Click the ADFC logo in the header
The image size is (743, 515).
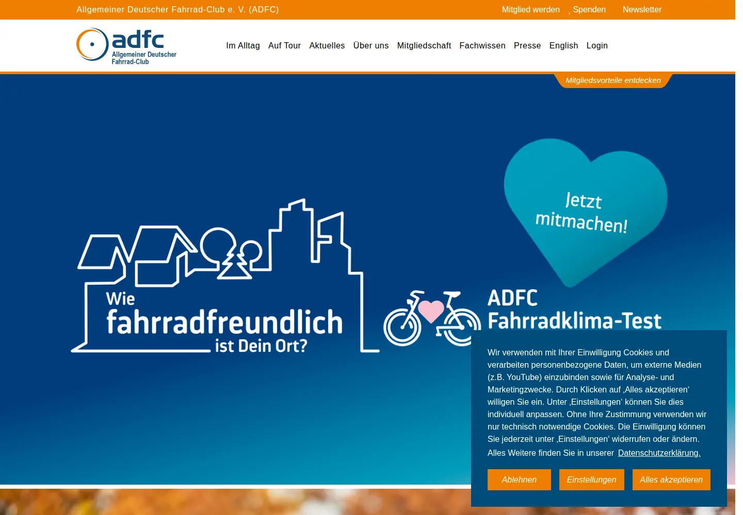126,46
